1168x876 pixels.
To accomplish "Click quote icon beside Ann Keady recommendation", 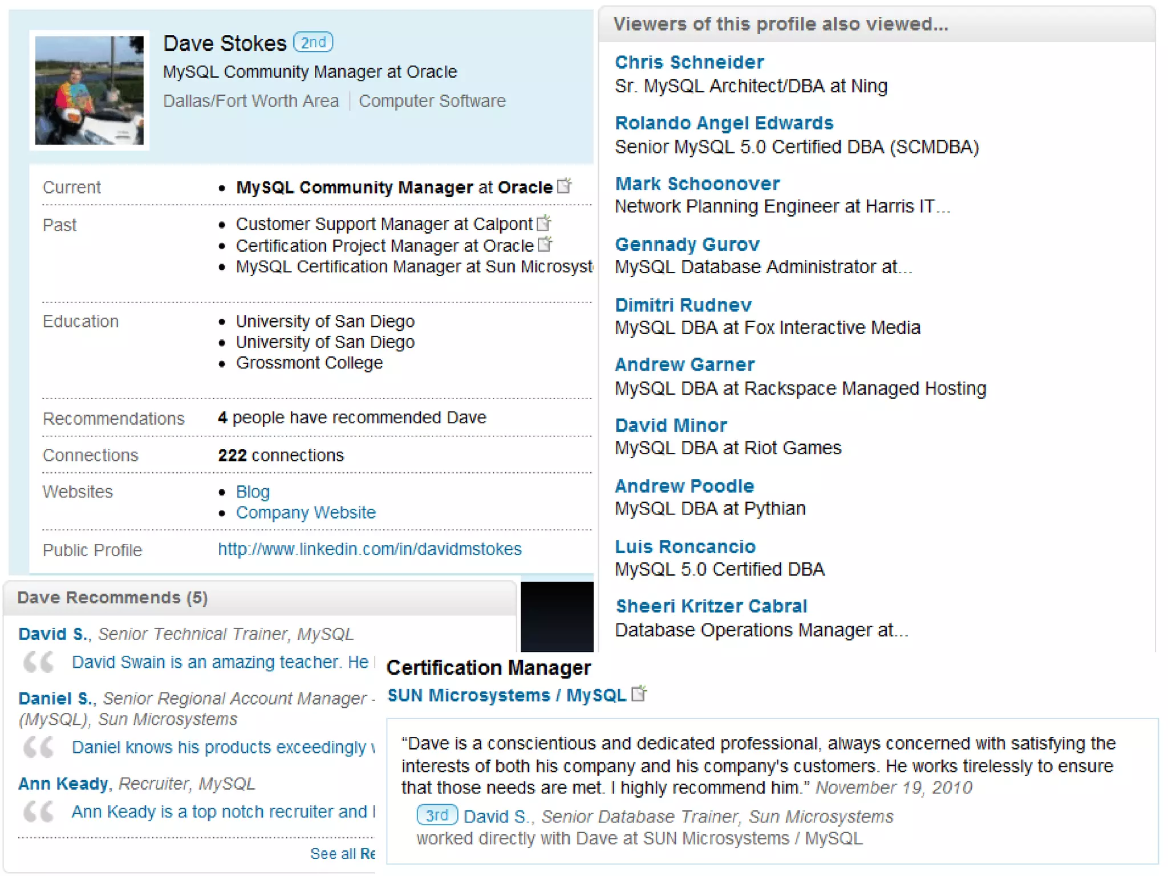I will (x=39, y=812).
